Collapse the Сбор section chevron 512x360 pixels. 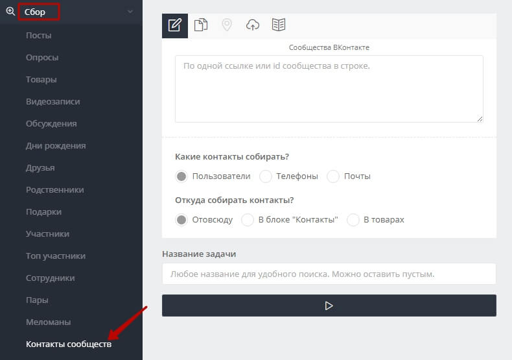click(130, 12)
